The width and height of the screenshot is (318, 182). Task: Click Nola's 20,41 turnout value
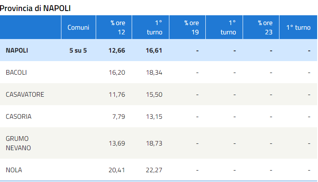tap(117, 170)
